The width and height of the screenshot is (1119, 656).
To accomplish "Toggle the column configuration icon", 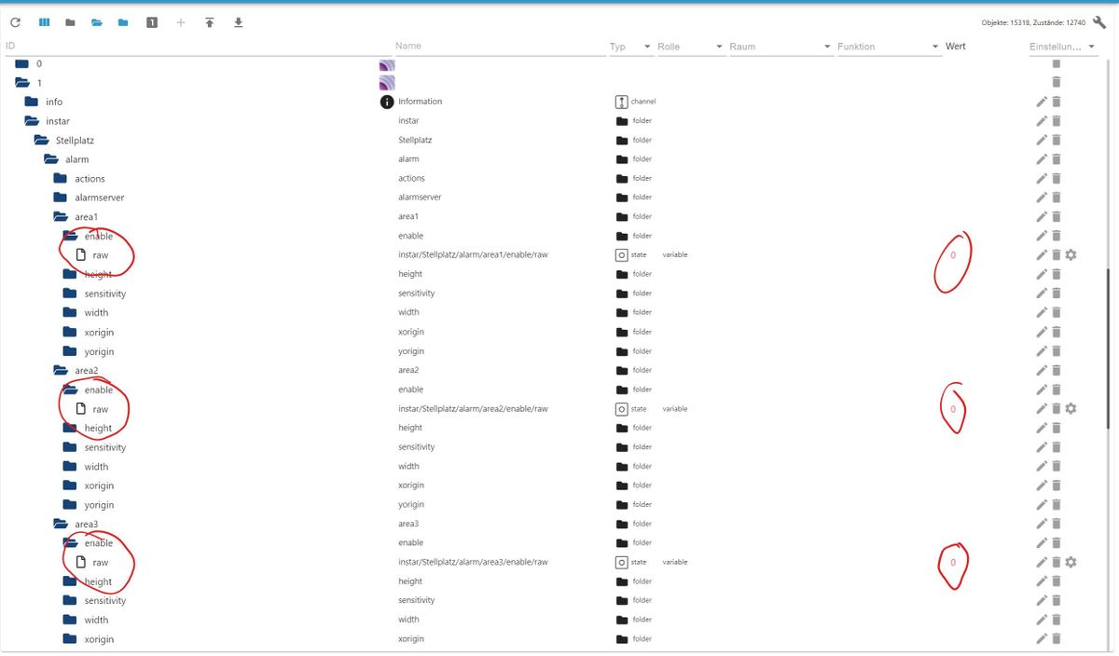I will coord(44,22).
